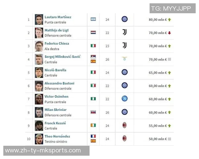The width and height of the screenshot is (199, 159).
Task: Click Ivory Coast flag in Kessié row
Action: (93, 125)
